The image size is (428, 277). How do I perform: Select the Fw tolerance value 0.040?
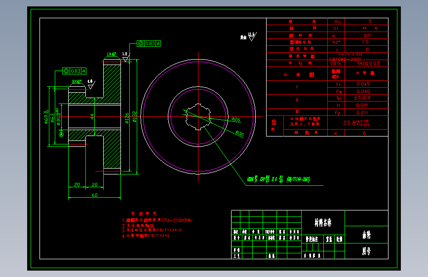[363, 91]
